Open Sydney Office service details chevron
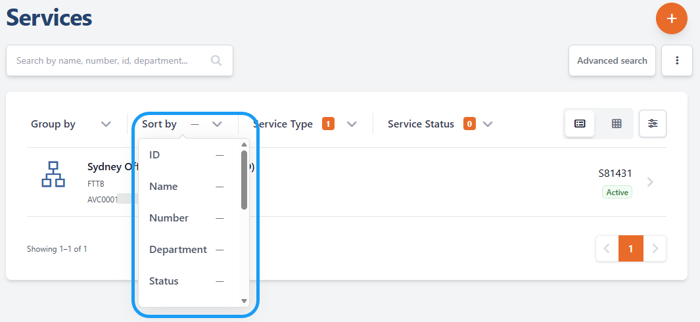 point(651,182)
